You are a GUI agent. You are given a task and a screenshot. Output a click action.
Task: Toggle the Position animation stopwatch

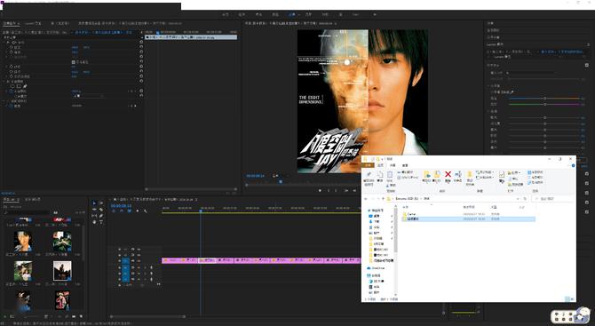pyautogui.click(x=12, y=47)
